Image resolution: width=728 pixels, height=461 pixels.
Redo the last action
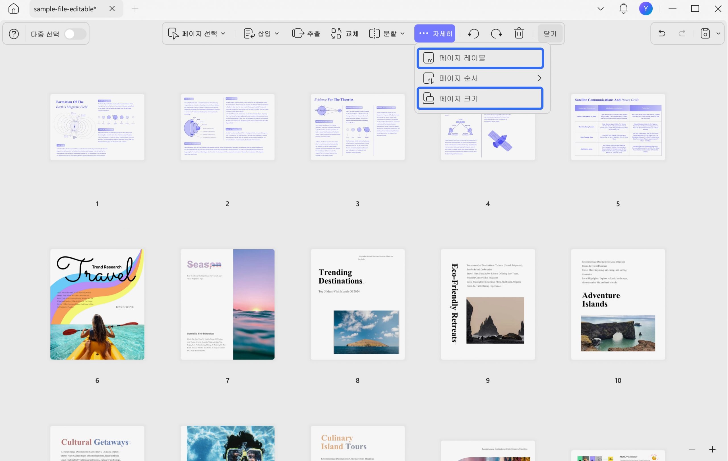682,33
